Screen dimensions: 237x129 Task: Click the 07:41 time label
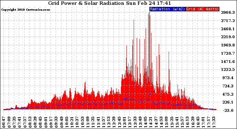[20, 122]
